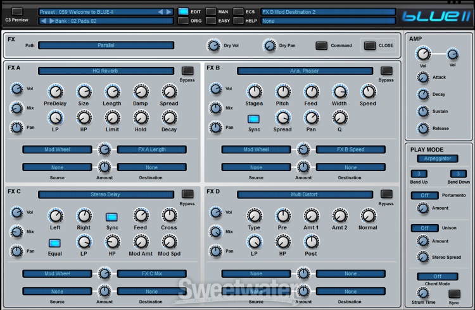This screenshot has height=310, width=475.
Task: Click the FX D Normal knob
Action: pos(369,215)
